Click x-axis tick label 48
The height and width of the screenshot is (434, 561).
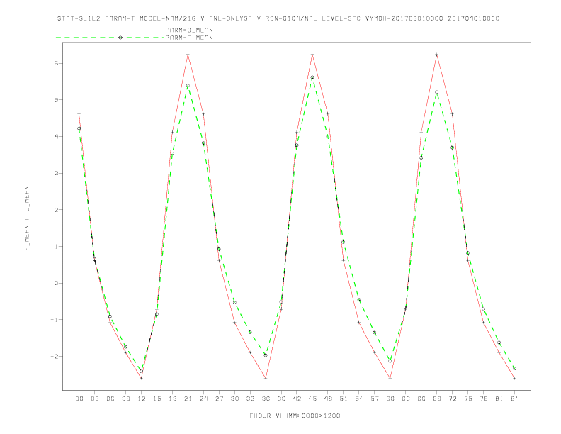328,399
